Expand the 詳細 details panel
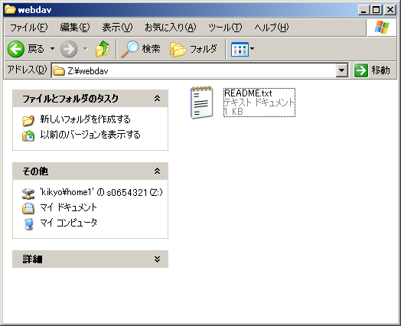Screen dimensions: 401x326 point(157,259)
